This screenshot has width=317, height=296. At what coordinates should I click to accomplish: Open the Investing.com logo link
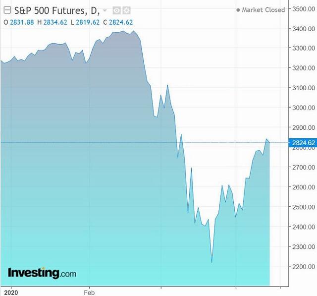(x=42, y=273)
